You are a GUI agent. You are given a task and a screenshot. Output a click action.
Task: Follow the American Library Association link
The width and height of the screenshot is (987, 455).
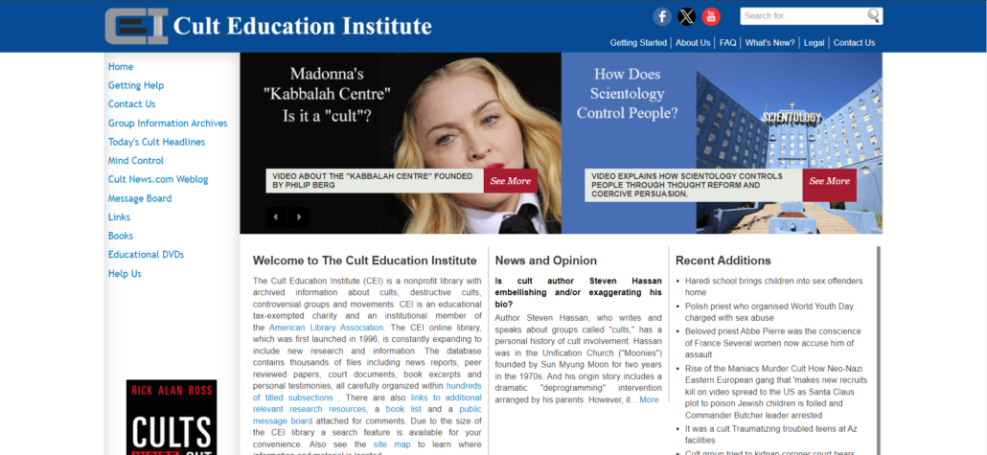(326, 328)
